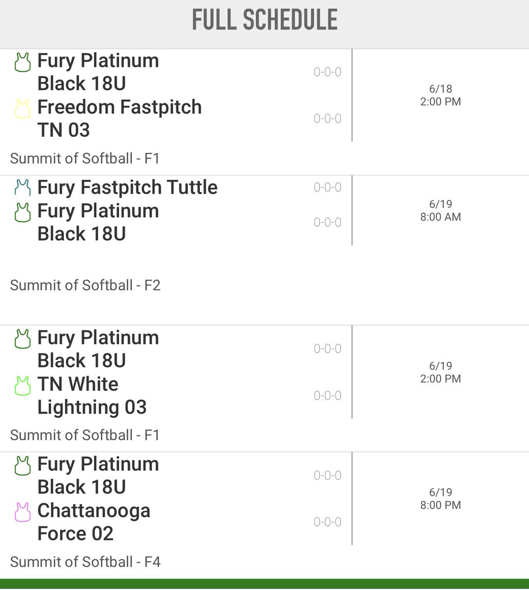Open the Fury Fastpitch Tuttle team page
Screen dimensions: 529x590
click(x=127, y=187)
